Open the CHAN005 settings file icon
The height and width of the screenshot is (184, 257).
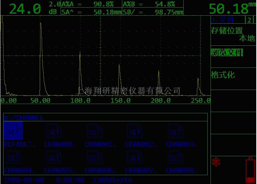pyautogui.click(x=54, y=157)
